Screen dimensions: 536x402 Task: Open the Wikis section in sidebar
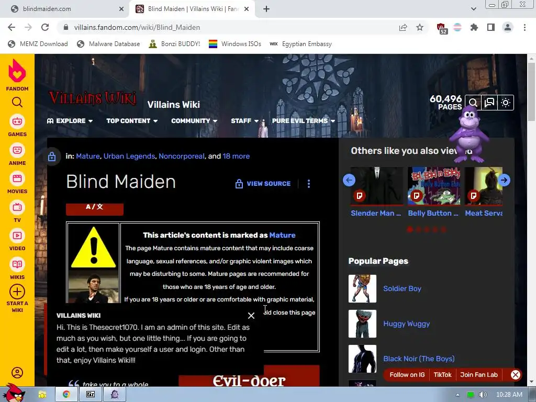pos(17,269)
